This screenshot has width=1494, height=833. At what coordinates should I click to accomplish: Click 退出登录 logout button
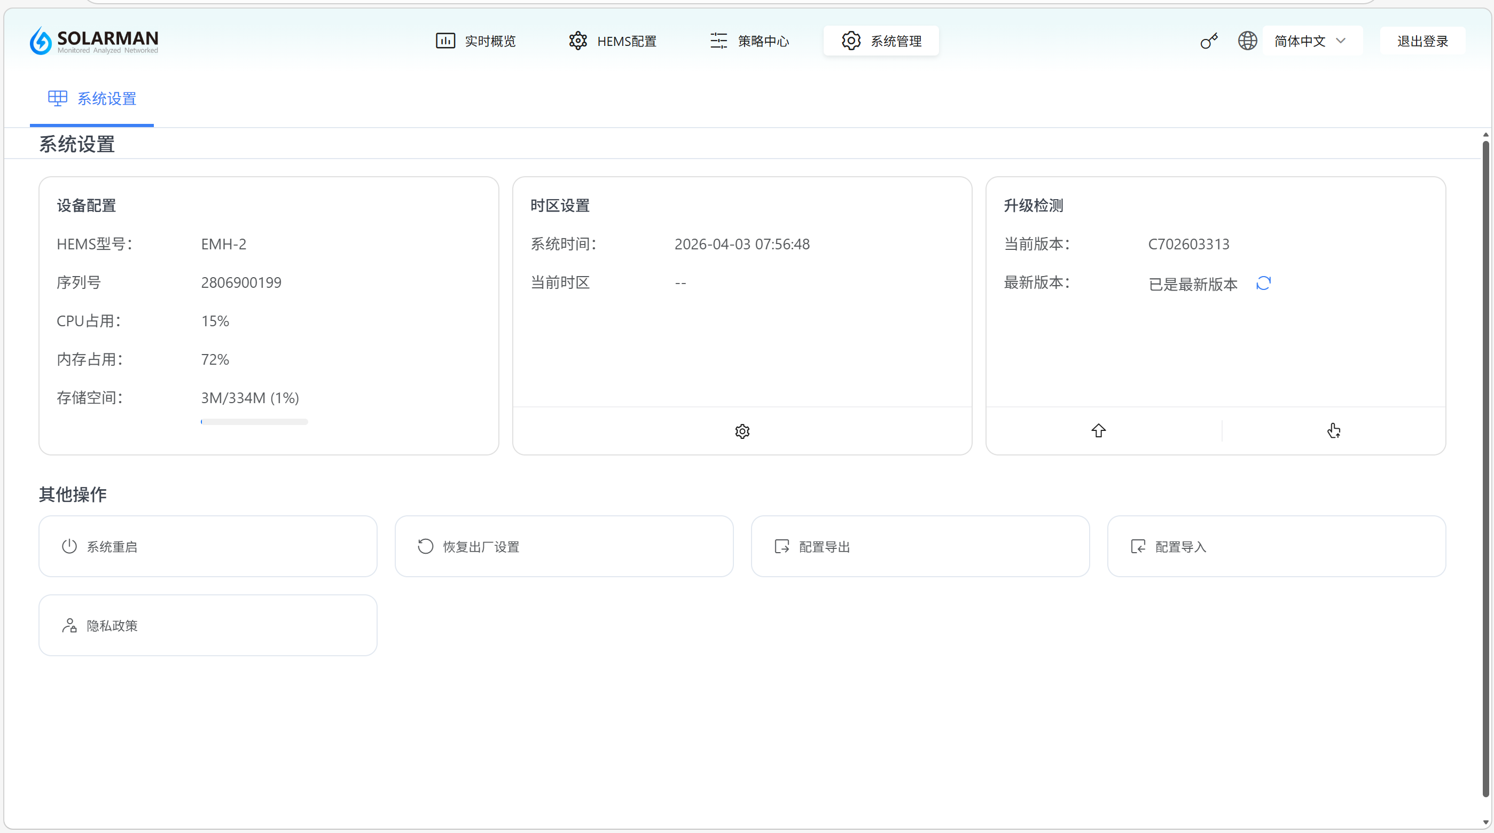1422,41
